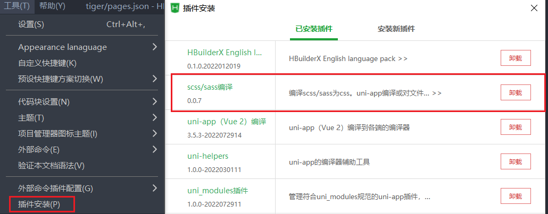Screen dimensions: 548x214
Task: Open 预设快捷键方案切换(W) submenu
Action: [82, 79]
